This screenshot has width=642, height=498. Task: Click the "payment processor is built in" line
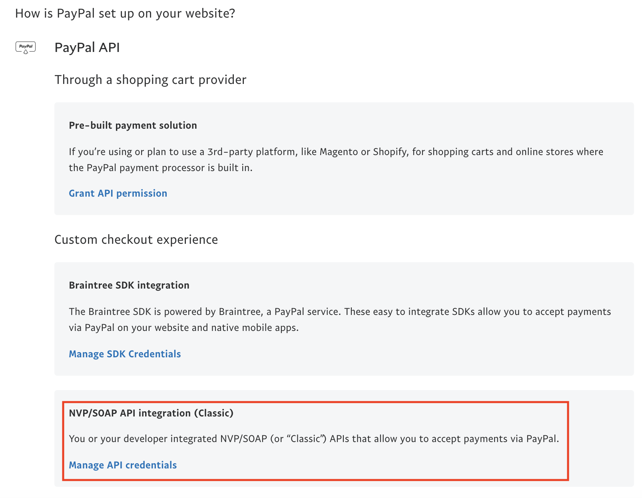coord(161,168)
